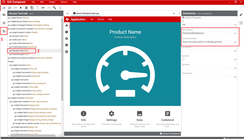Run the project with play icon
This screenshot has width=244, height=139.
(x=21, y=8)
